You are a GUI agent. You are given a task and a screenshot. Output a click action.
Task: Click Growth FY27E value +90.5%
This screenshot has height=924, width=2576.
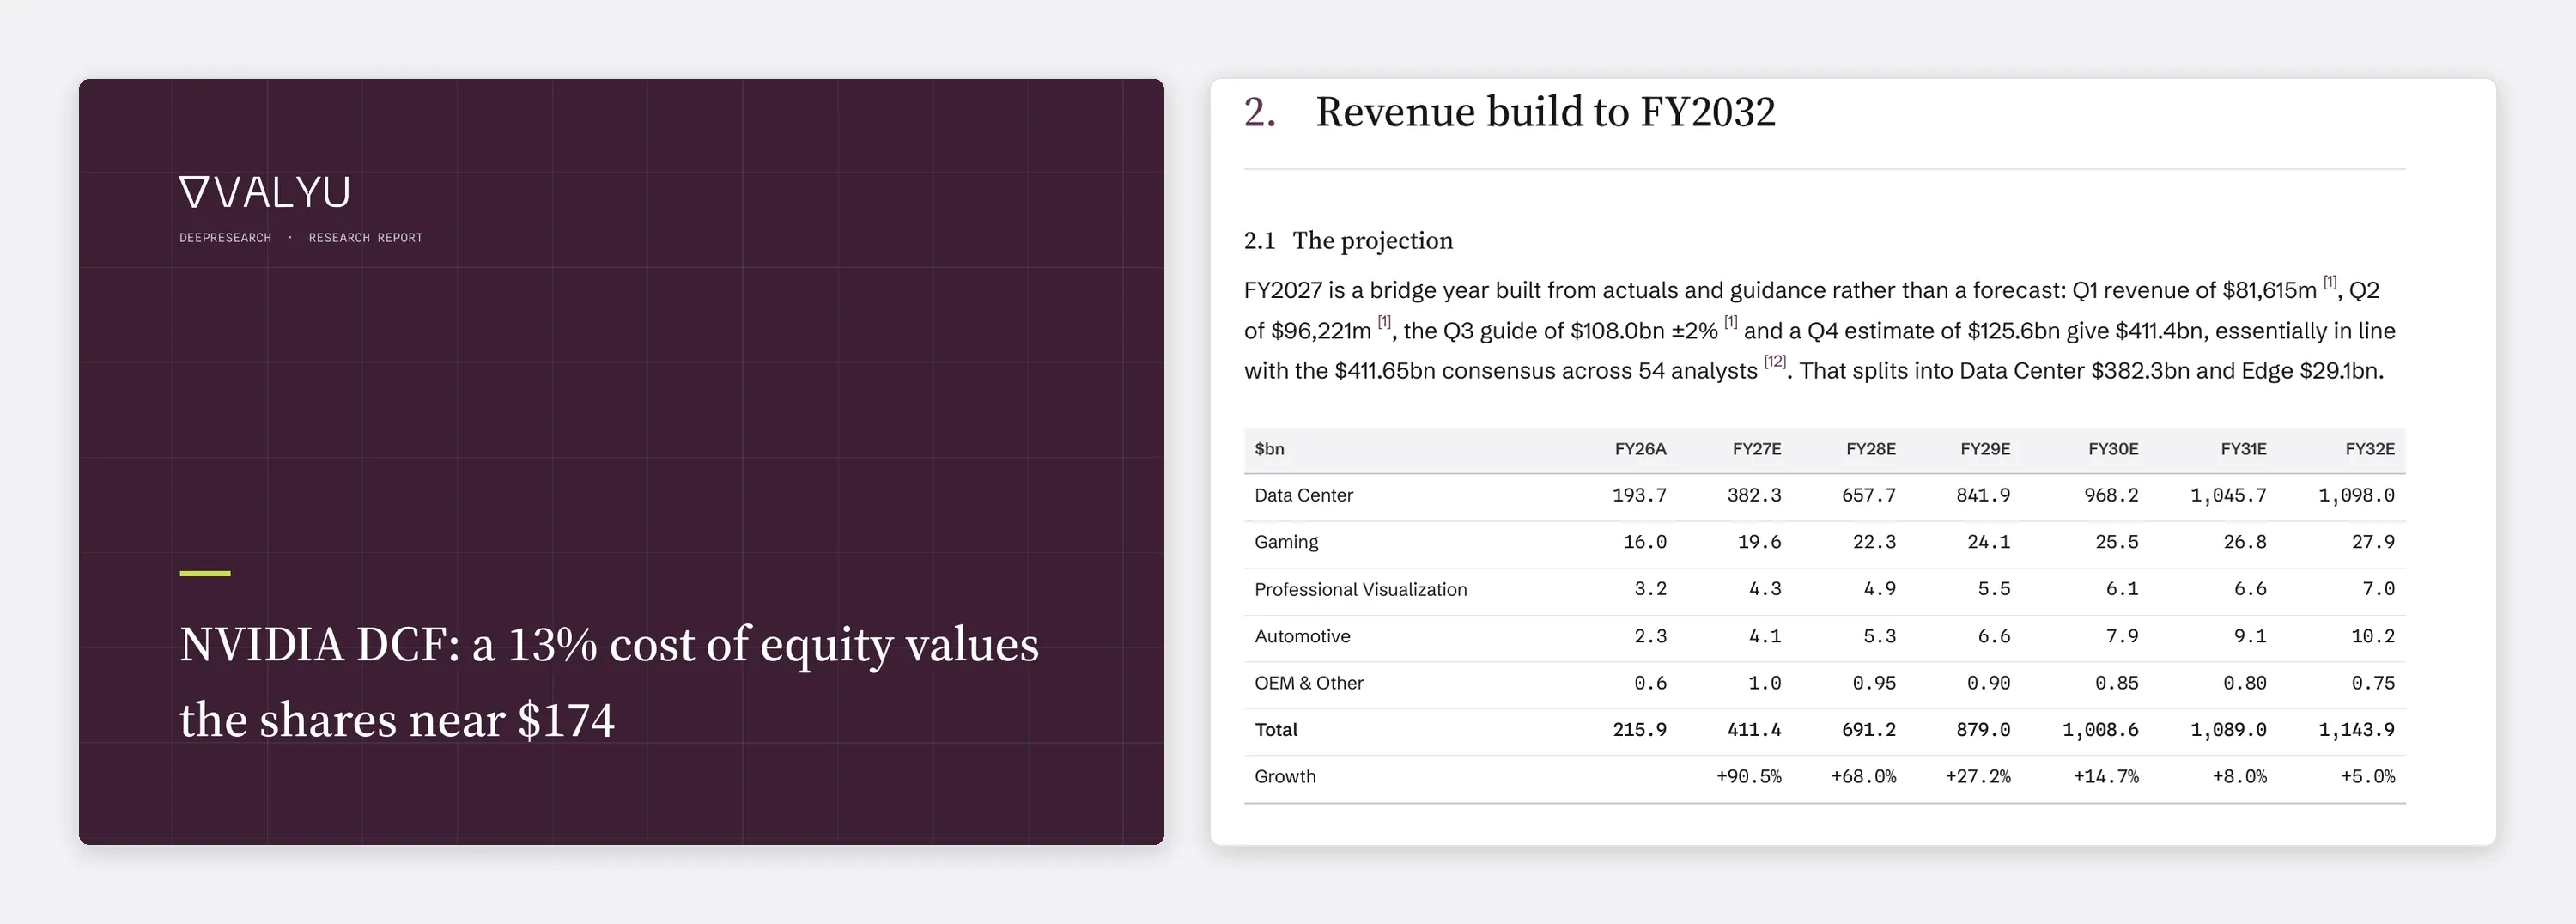coord(1749,777)
